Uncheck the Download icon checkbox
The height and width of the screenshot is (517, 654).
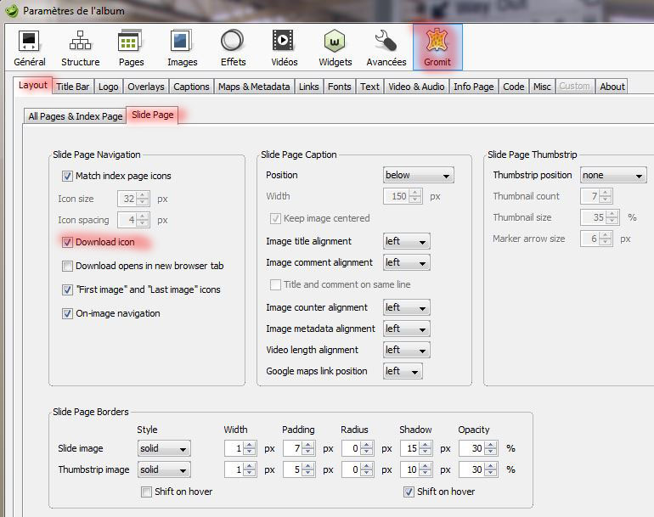tap(68, 242)
